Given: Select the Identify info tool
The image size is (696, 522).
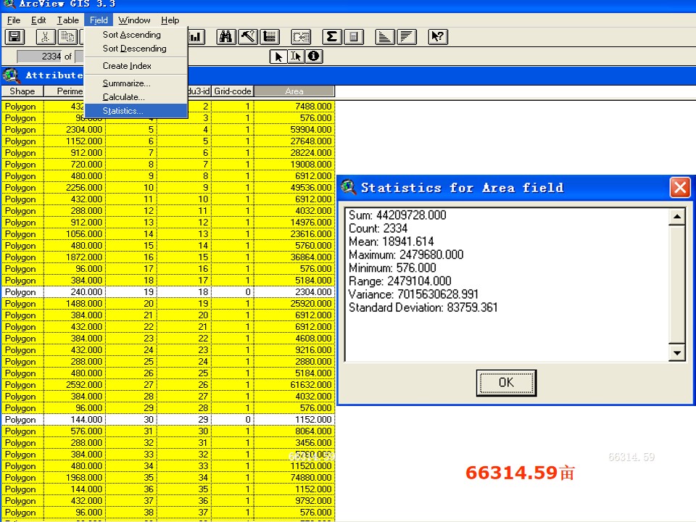Looking at the screenshot, I should (314, 57).
